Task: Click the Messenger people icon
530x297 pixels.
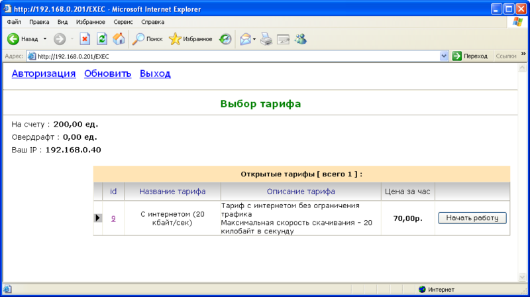Action: click(300, 39)
